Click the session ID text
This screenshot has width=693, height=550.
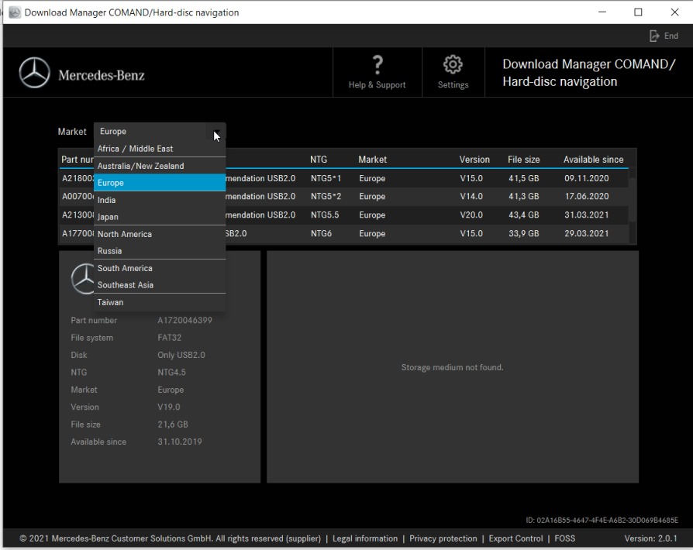pyautogui.click(x=602, y=520)
